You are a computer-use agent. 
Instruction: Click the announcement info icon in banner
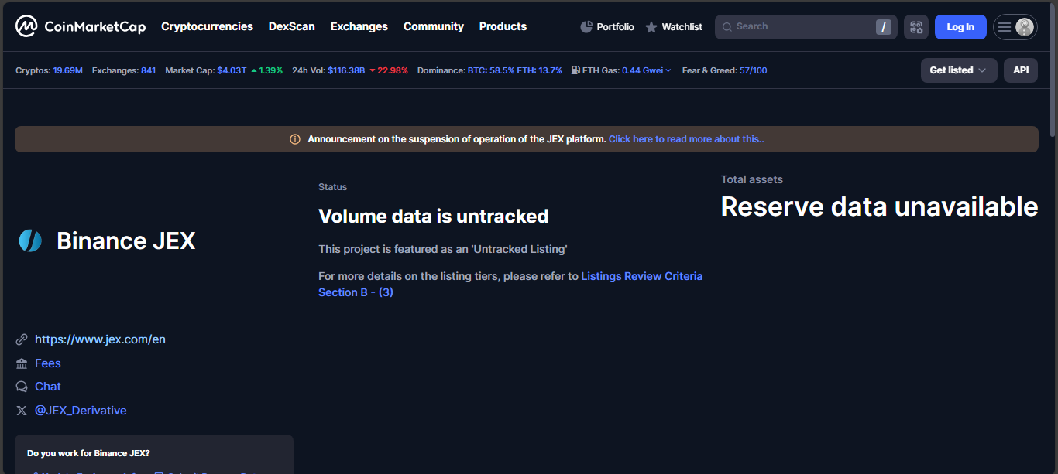[x=295, y=139]
